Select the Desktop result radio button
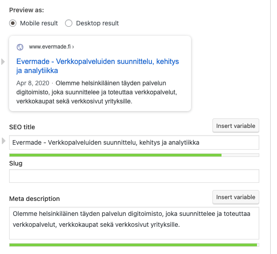The width and height of the screenshot is (277, 254). [x=69, y=23]
